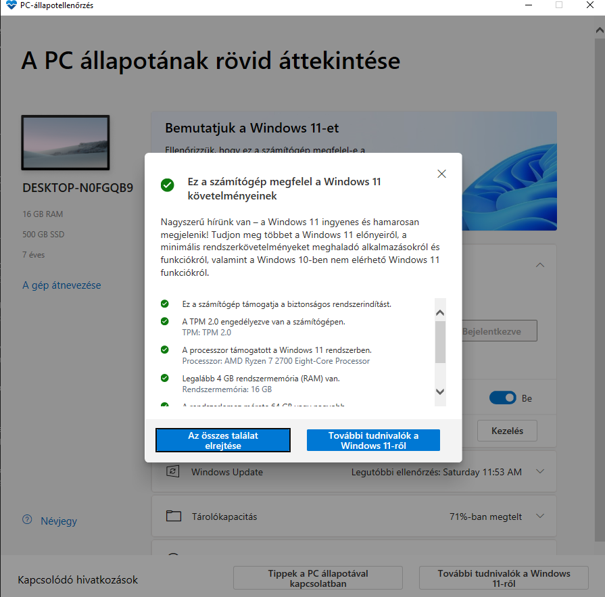Image resolution: width=605 pixels, height=597 pixels.
Task: Click green checkmark beside the RAM requirement result
Action: [165, 378]
